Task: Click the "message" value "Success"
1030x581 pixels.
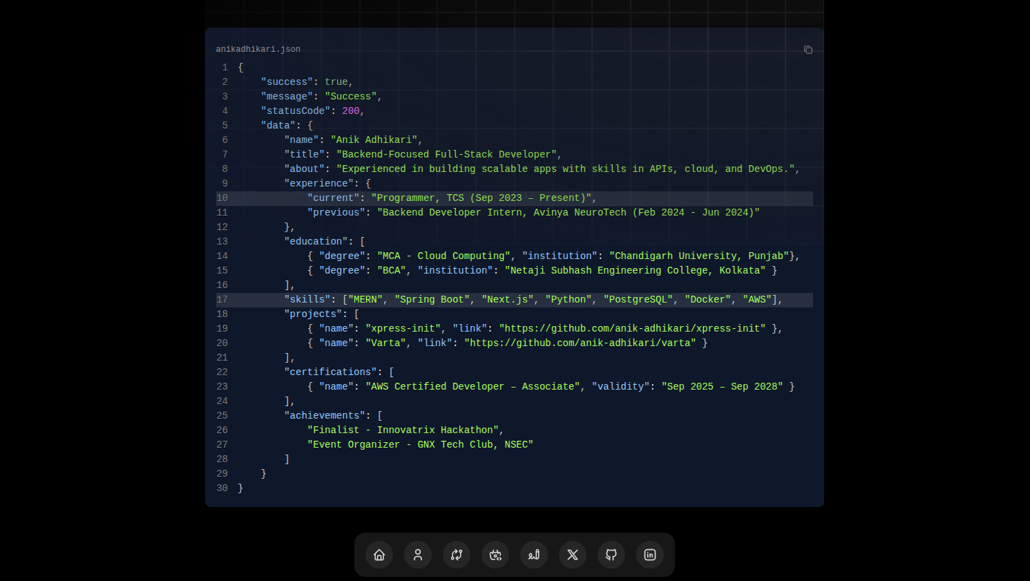Action: [x=351, y=97]
